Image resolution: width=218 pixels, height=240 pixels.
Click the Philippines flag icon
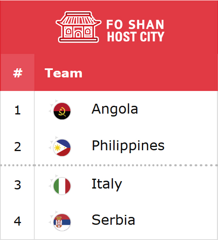pos(62,148)
